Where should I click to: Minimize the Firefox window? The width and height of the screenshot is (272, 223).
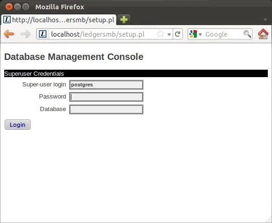17,7
